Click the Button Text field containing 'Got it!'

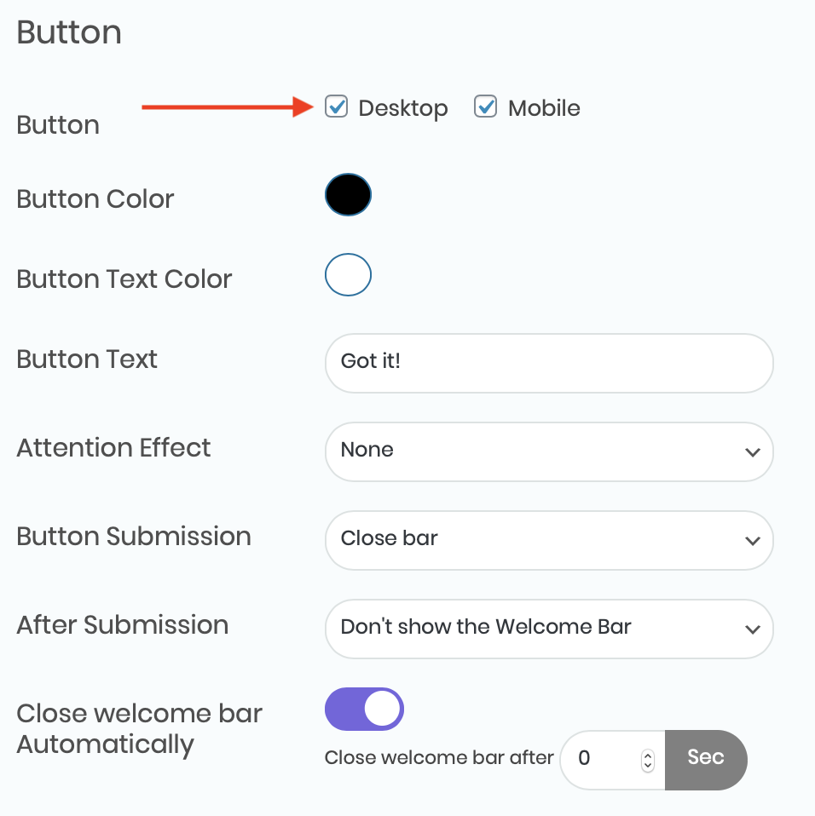pyautogui.click(x=548, y=362)
